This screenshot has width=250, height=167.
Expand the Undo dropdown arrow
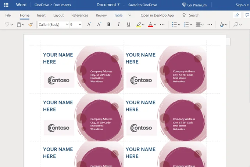(x=12, y=25)
